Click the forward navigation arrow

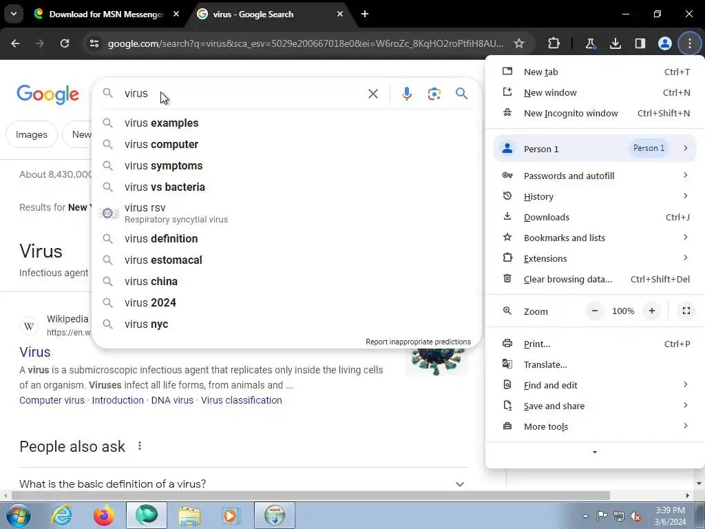pos(40,43)
